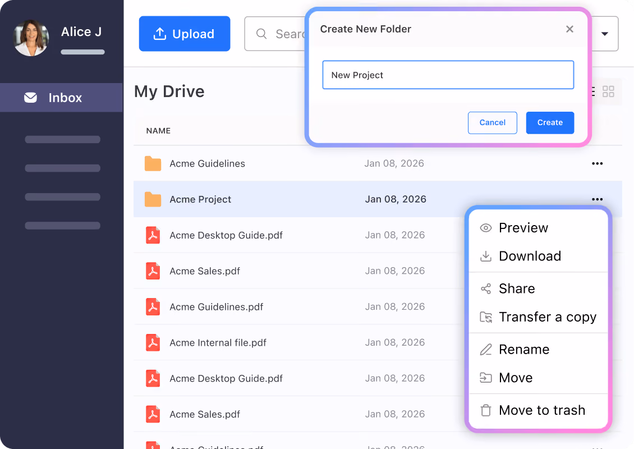This screenshot has height=449, width=634.
Task: Choose Preview from the context menu
Action: (538, 228)
